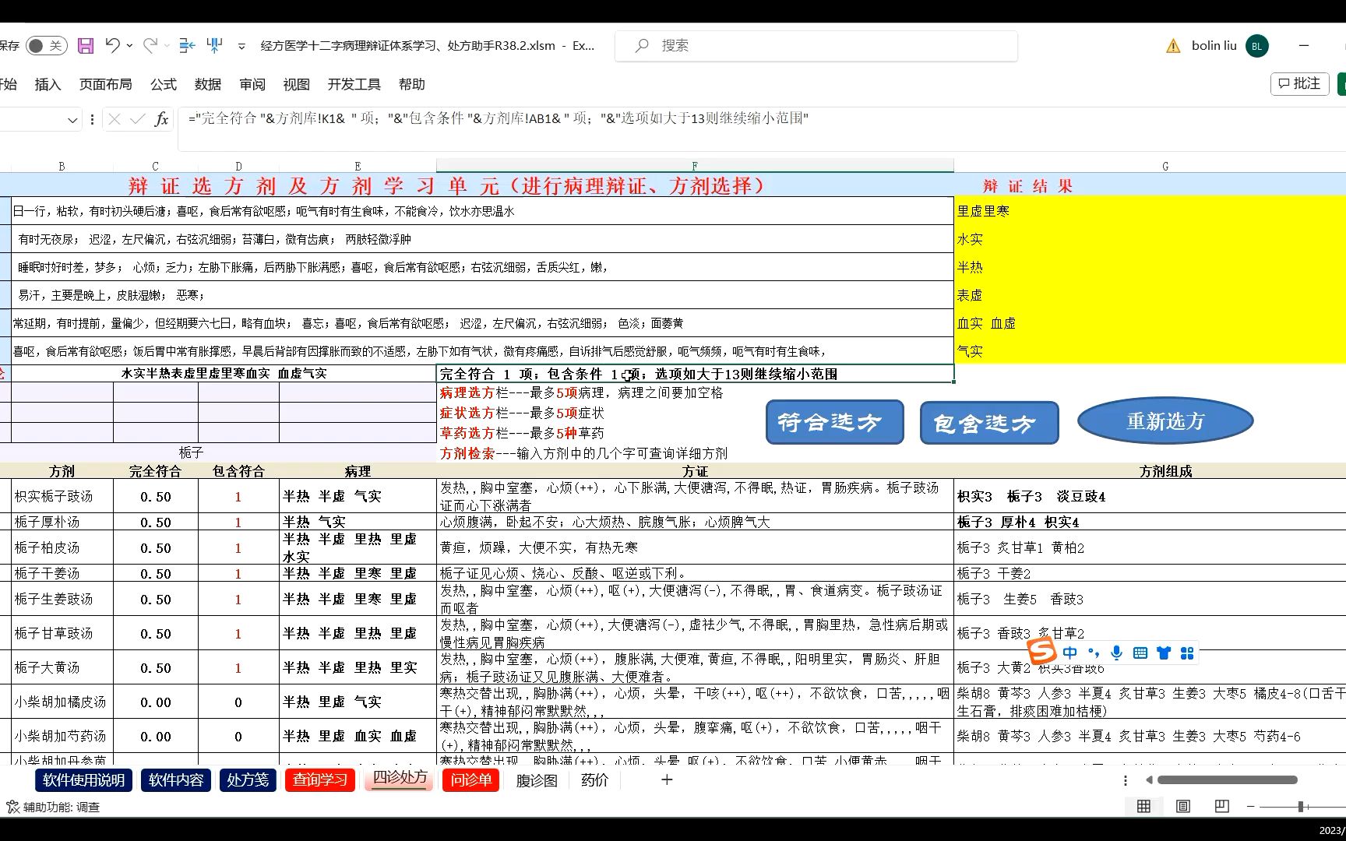Switch to the 腹诊图 sheet tab

point(536,780)
